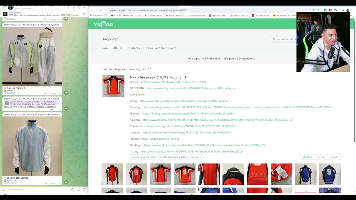This screenshot has width=356, height=200.
Task: Open the Telegram channel comments icon
Action: (80, 7)
